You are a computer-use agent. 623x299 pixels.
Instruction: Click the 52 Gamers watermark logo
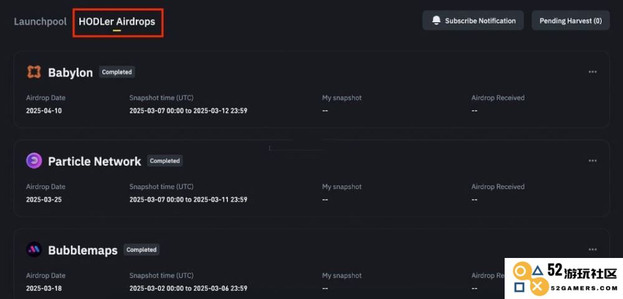tap(564, 278)
